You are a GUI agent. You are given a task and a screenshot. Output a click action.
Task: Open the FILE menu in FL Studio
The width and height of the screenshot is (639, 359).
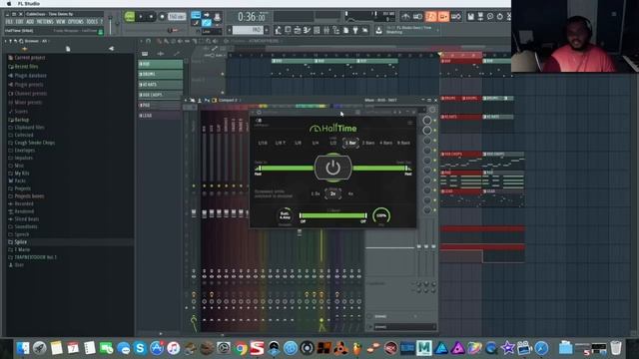9,22
